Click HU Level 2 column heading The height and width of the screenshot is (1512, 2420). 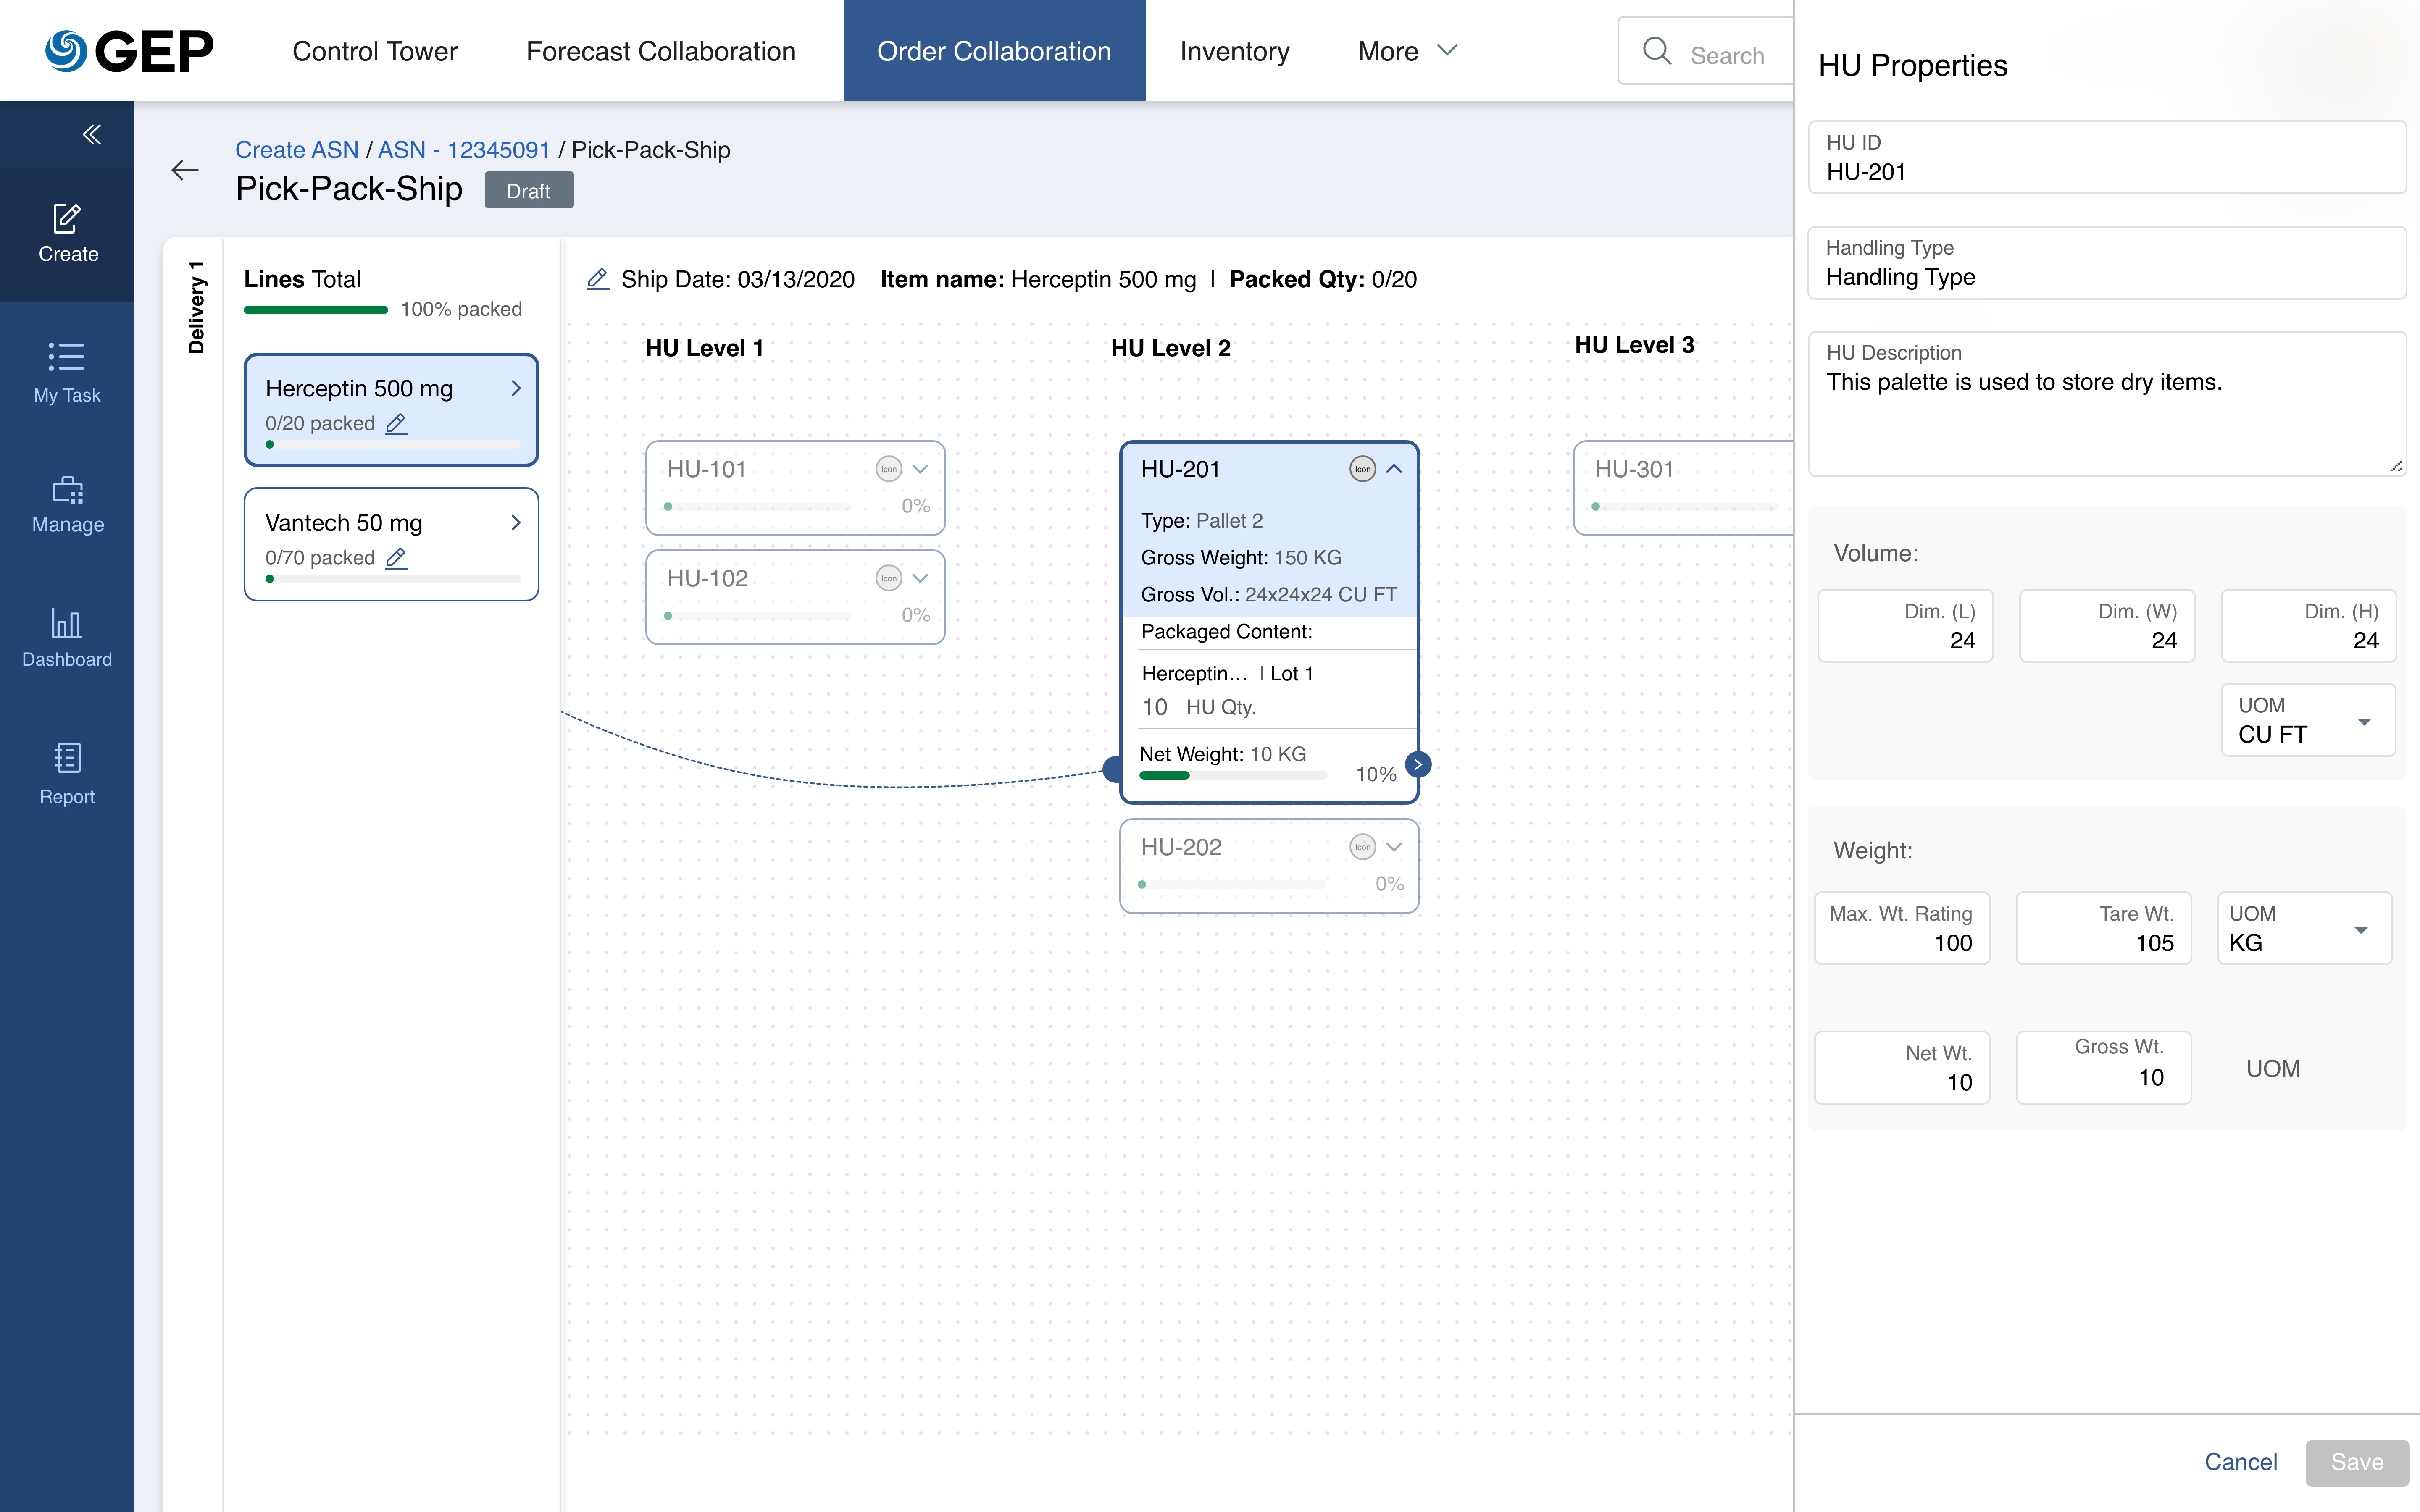point(1171,348)
